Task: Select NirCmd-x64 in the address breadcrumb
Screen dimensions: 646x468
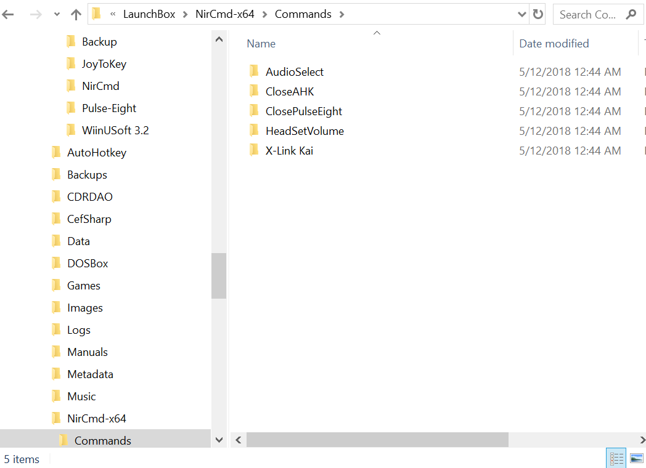Action: coord(225,14)
